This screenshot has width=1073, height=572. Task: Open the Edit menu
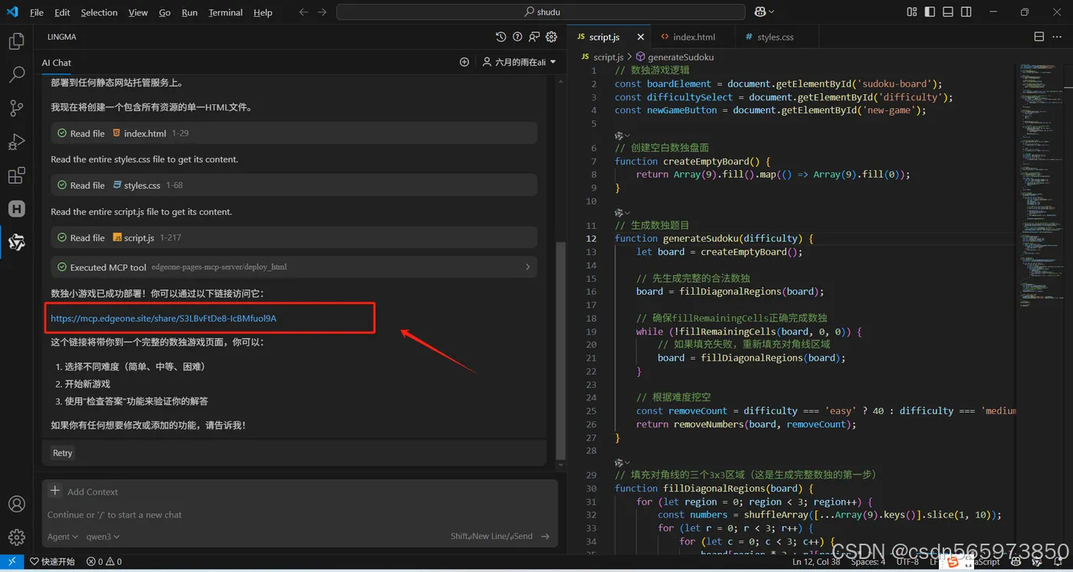tap(63, 12)
